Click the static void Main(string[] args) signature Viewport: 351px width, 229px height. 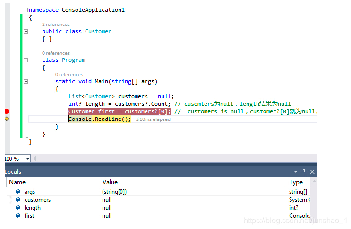pyautogui.click(x=106, y=81)
